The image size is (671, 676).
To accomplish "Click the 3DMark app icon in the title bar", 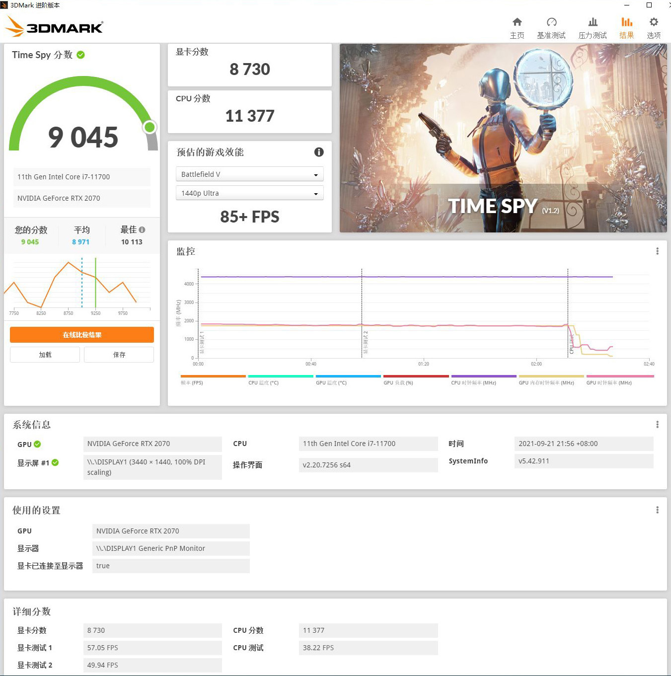I will coord(4,5).
